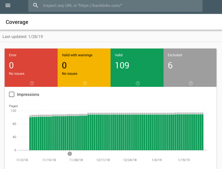This screenshot has width=222, height=169.
Task: Select the Valid with warnings tab
Action: 84,68
